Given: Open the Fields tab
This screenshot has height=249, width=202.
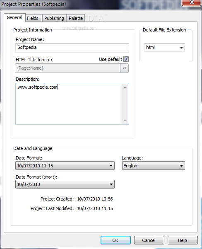Looking at the screenshot, I should pos(33,18).
